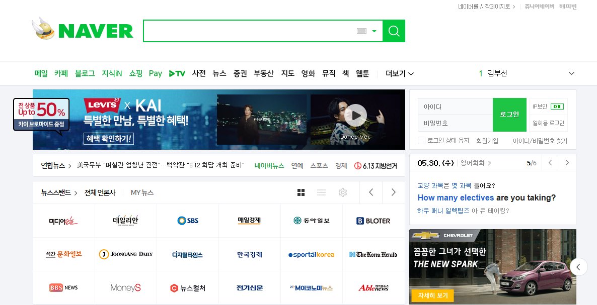
Task: Click the 비밀번호 input field
Action: 455,123
